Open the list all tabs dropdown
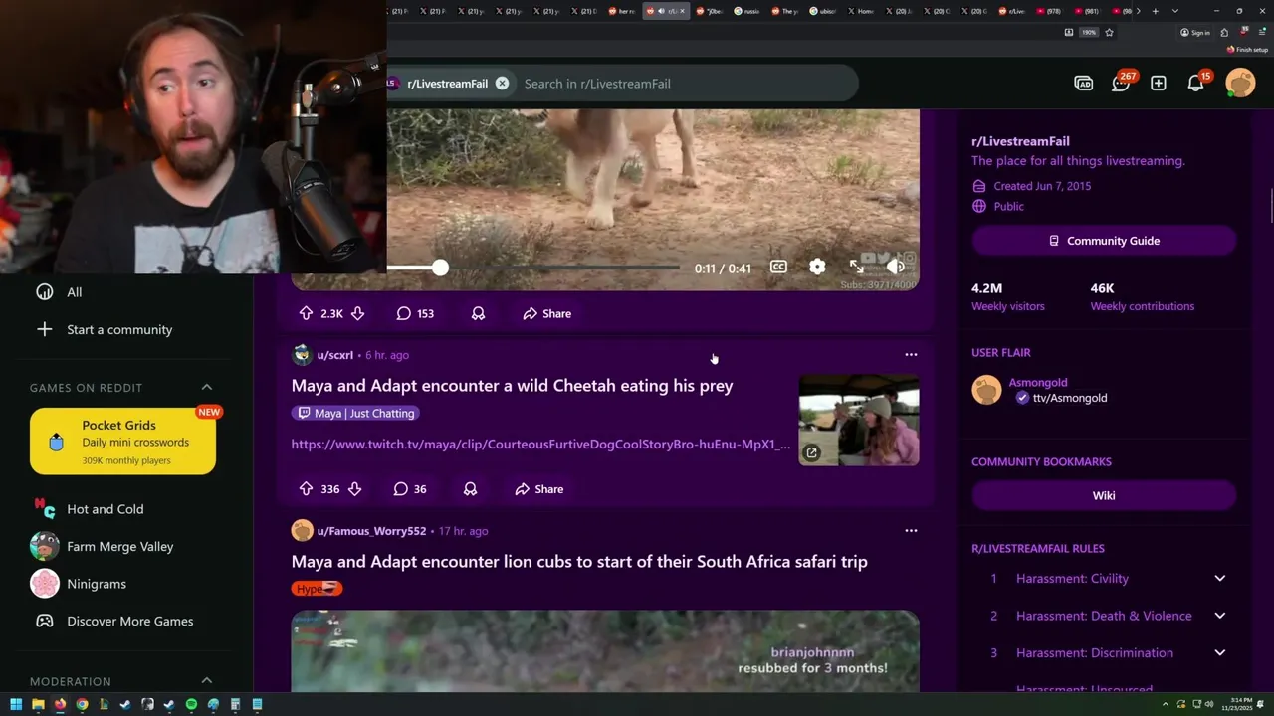Screen dimensions: 1274x716 pos(1175,11)
